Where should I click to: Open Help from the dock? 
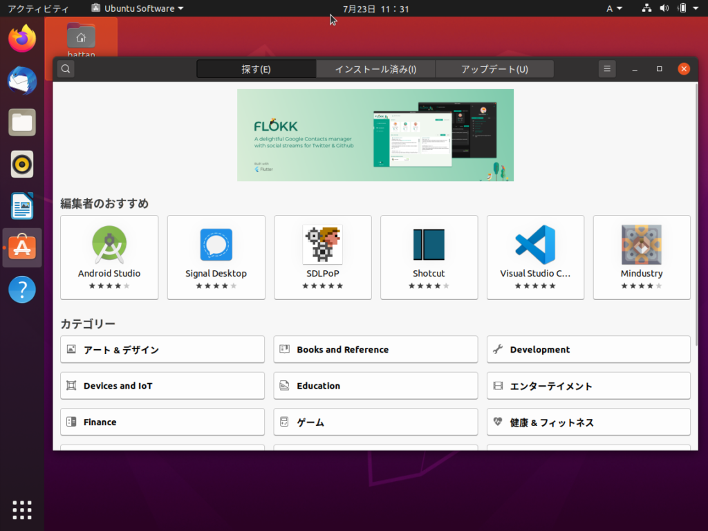pos(22,290)
